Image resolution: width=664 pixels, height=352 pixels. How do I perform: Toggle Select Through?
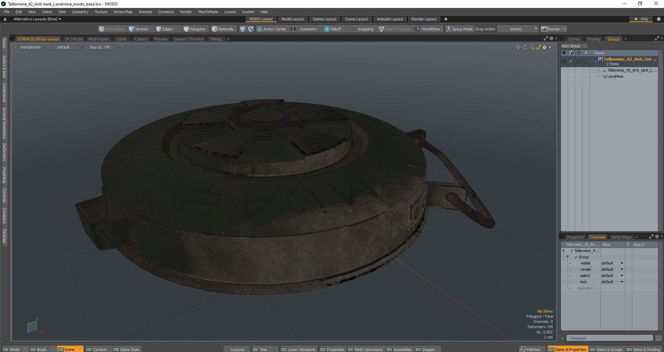[x=395, y=29]
